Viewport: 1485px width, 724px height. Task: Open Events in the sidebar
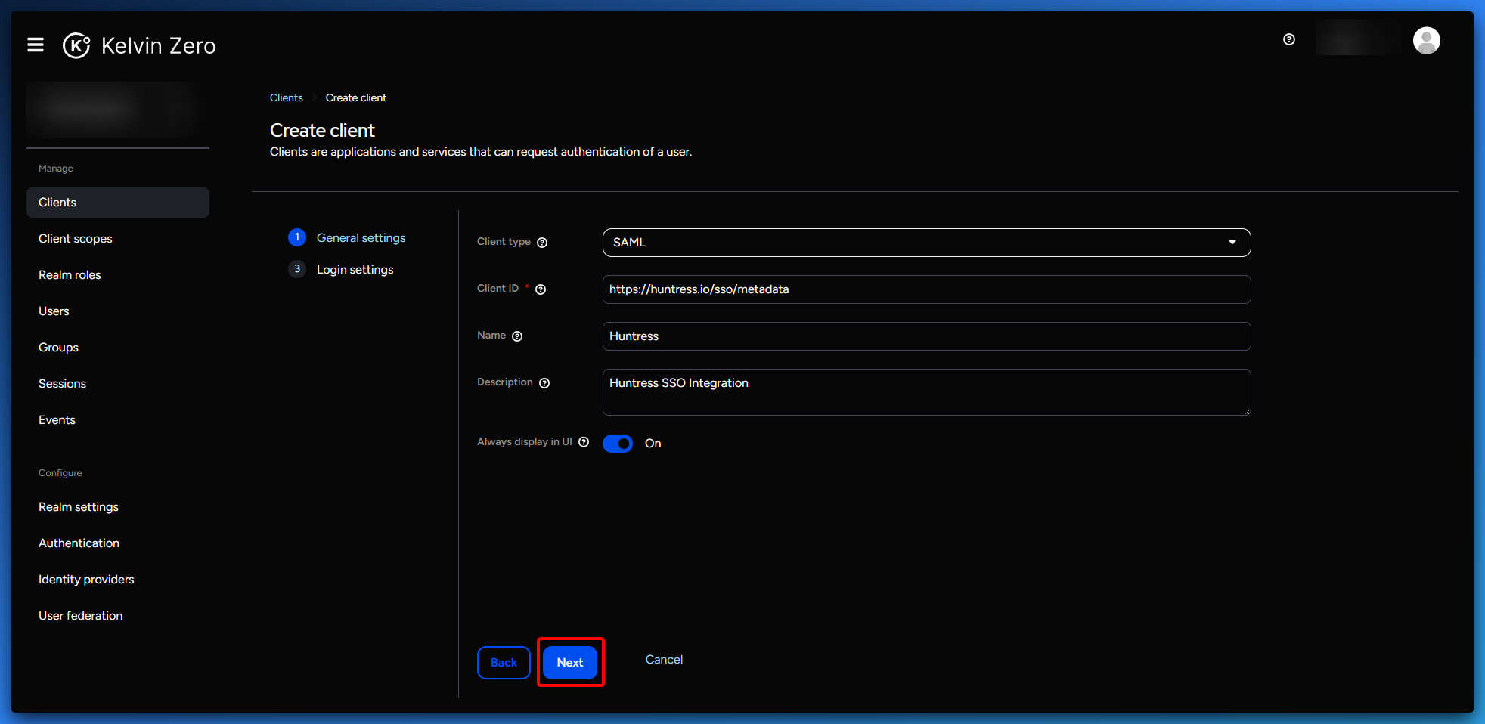(118, 420)
